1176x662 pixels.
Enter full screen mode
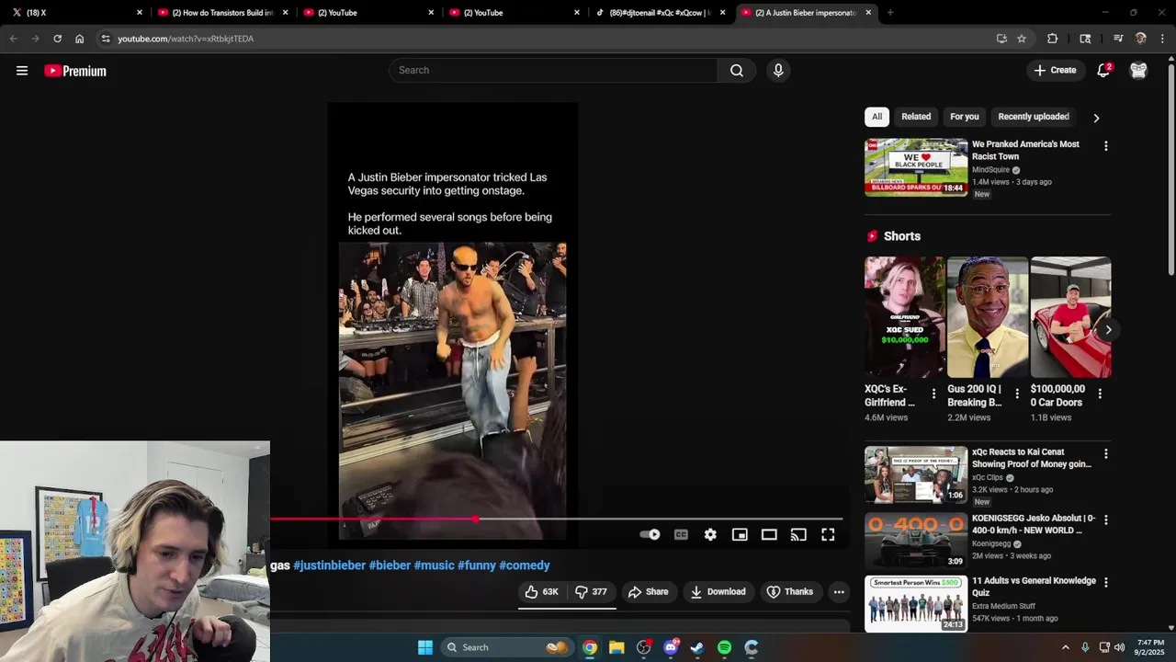click(828, 534)
